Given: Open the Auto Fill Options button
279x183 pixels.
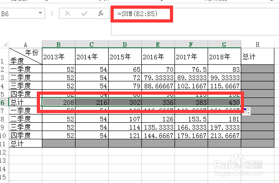Looking at the screenshot, I should coord(246,111).
